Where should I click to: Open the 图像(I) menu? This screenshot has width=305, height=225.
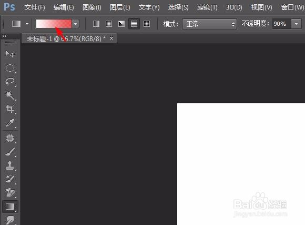pyautogui.click(x=92, y=7)
